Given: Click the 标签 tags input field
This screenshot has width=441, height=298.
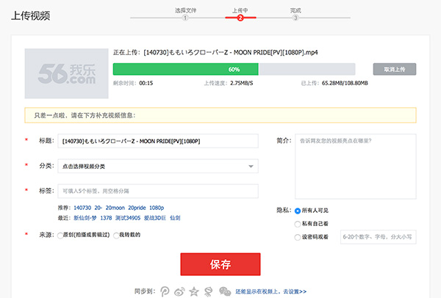Looking at the screenshot, I should point(158,192).
